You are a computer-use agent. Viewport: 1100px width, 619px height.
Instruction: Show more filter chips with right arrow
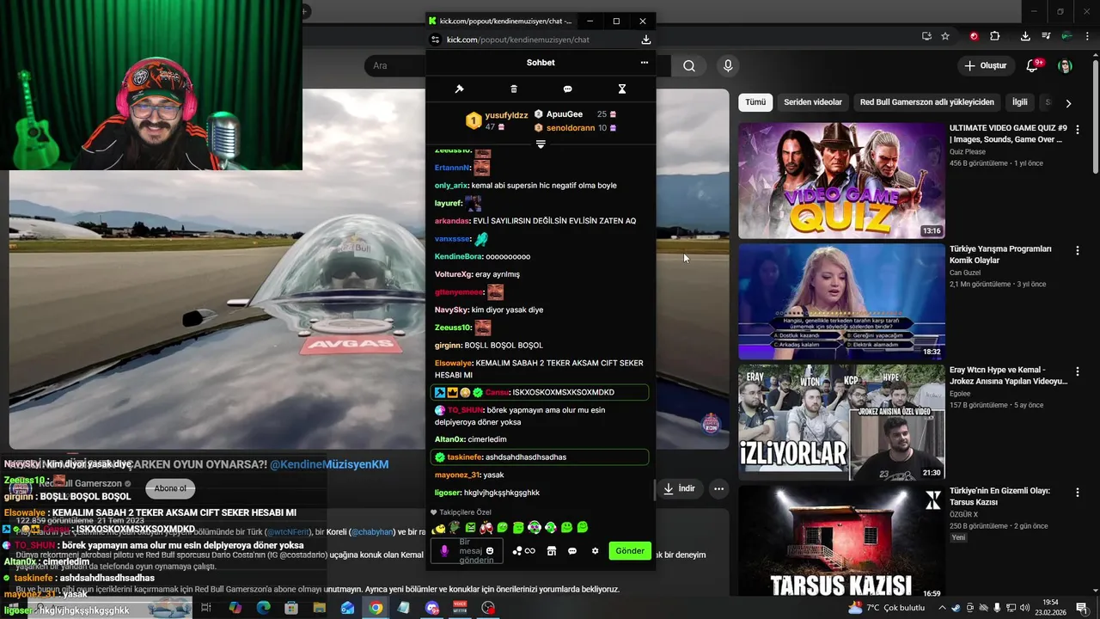pyautogui.click(x=1068, y=103)
